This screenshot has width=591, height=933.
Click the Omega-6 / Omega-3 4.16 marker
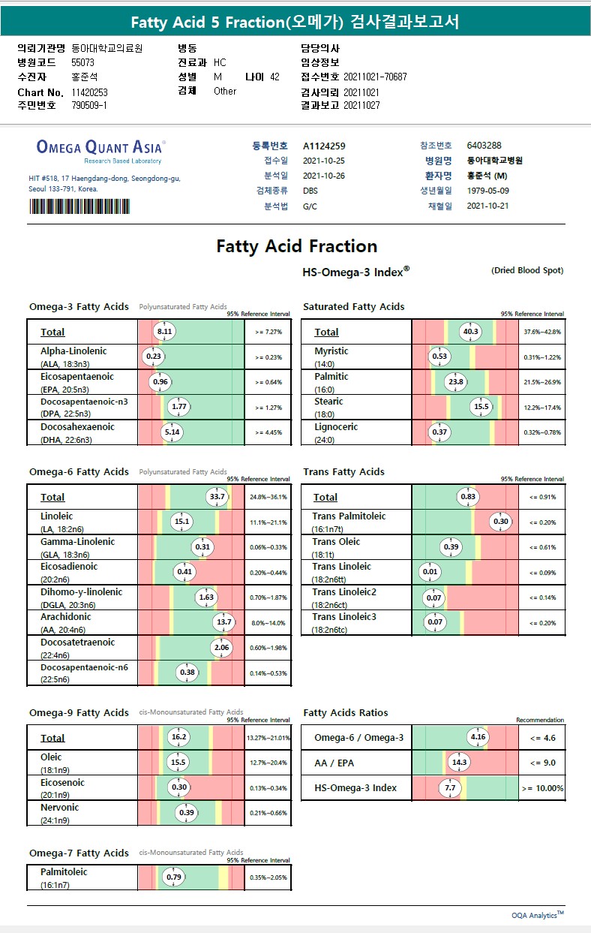(478, 737)
